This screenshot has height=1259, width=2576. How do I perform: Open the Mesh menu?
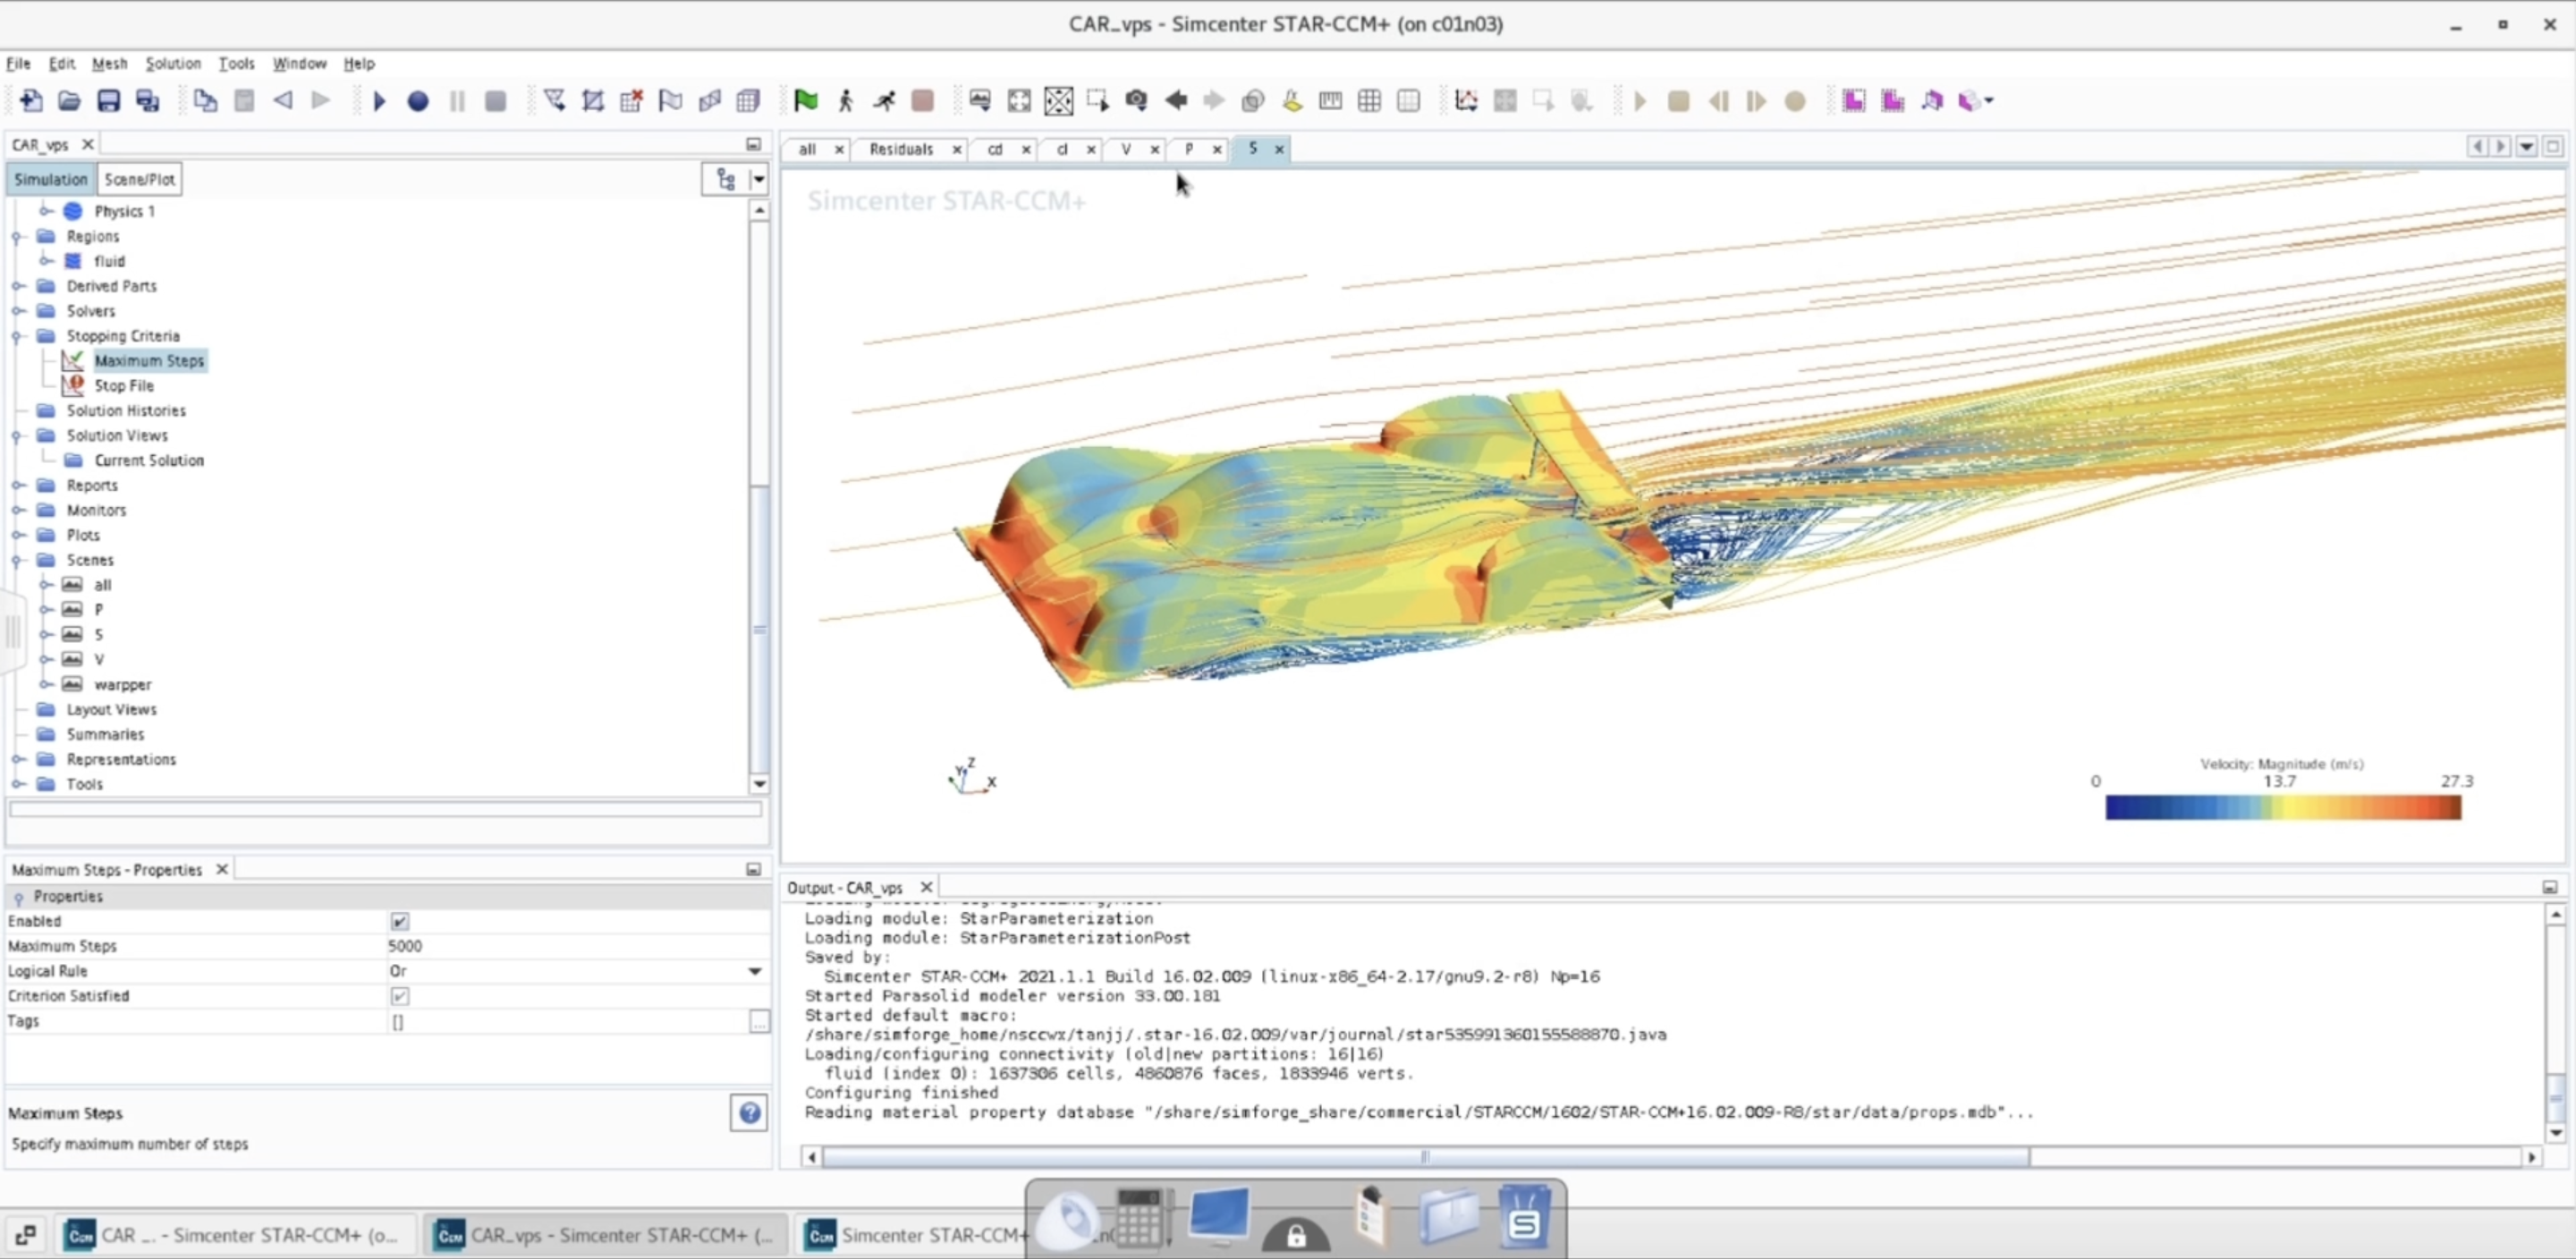click(109, 63)
